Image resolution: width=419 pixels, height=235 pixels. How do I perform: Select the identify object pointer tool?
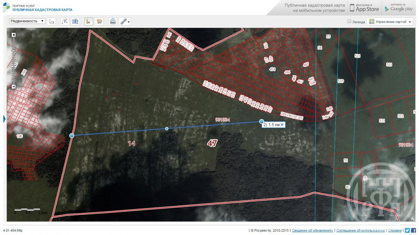[x=51, y=21]
